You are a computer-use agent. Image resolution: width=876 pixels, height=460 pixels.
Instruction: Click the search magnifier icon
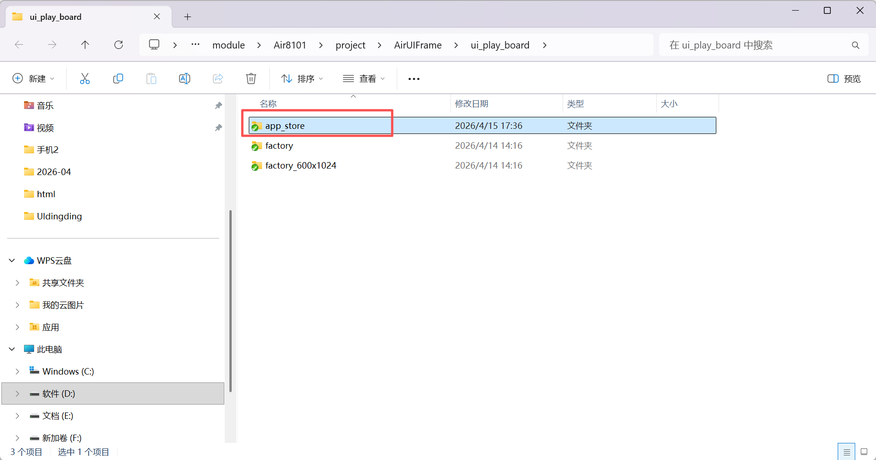click(856, 45)
